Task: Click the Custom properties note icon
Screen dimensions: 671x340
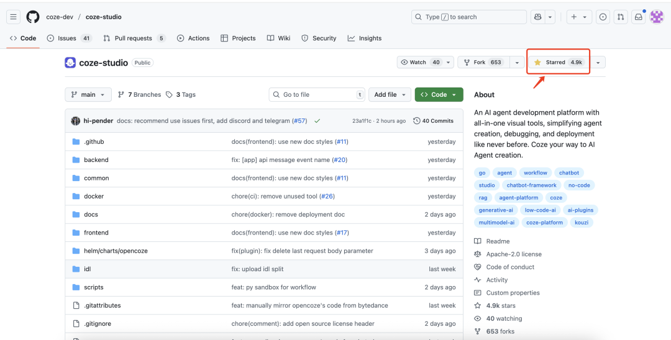Action: pos(478,293)
